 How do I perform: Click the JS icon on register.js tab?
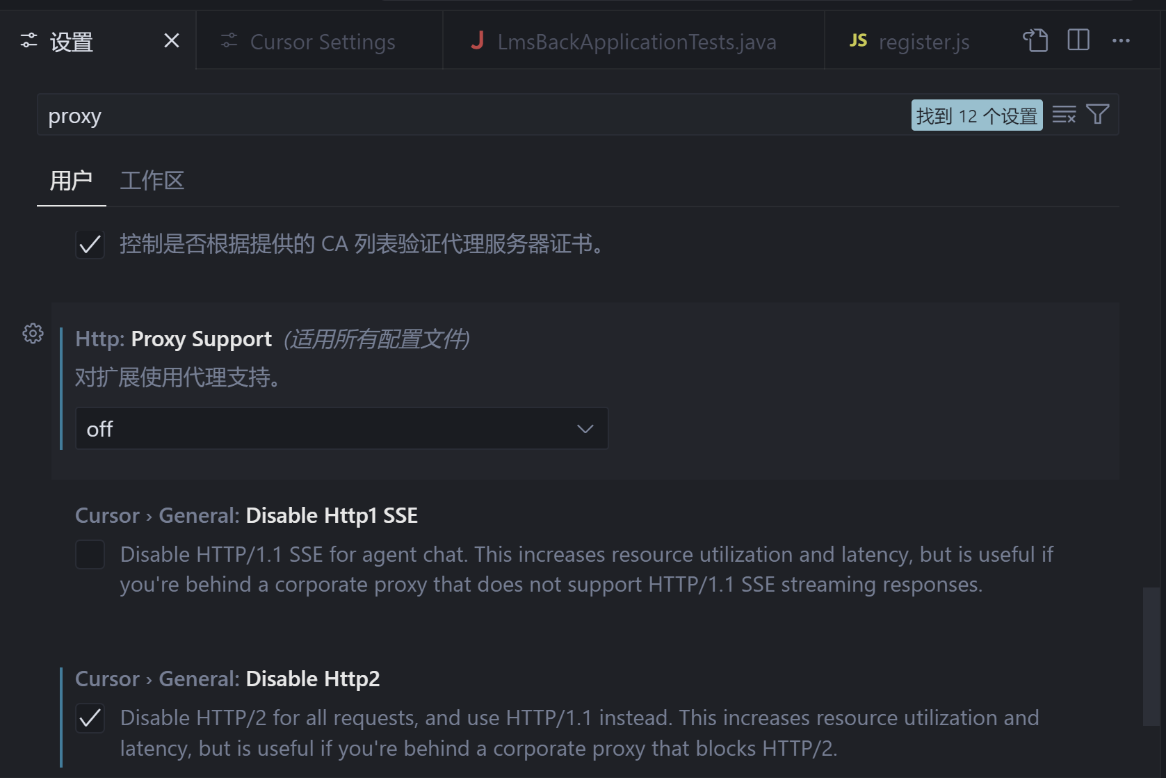pyautogui.click(x=857, y=41)
